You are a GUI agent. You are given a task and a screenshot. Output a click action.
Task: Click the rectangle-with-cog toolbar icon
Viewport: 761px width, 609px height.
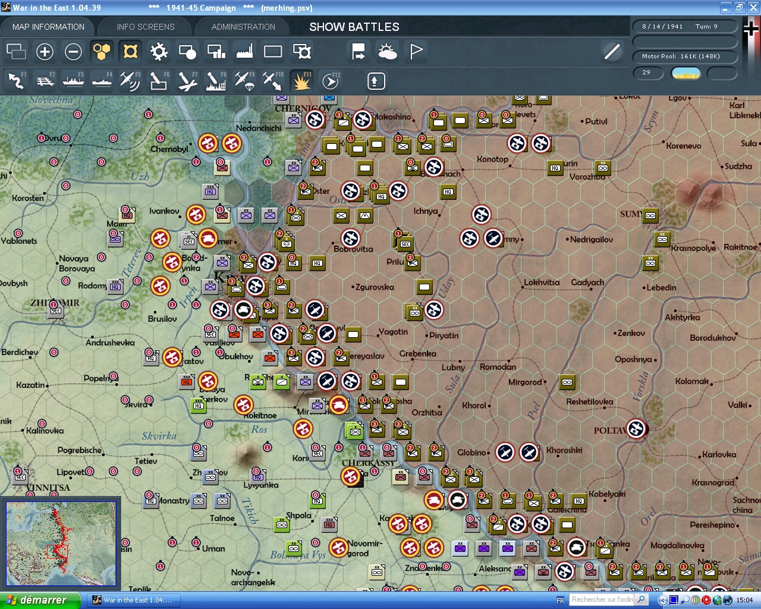pyautogui.click(x=301, y=52)
